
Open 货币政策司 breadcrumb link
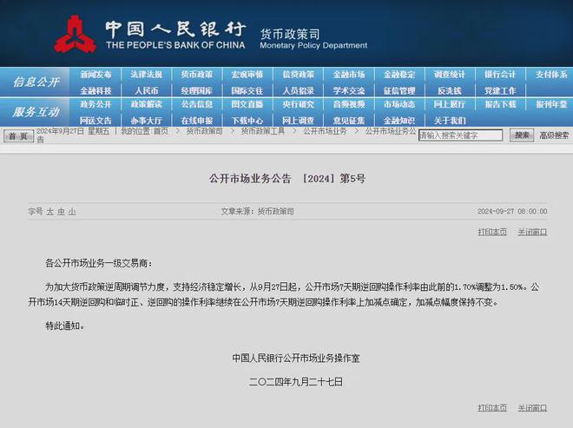click(204, 131)
